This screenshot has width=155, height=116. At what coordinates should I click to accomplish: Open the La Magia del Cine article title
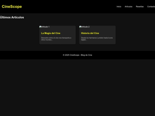pos(51,33)
